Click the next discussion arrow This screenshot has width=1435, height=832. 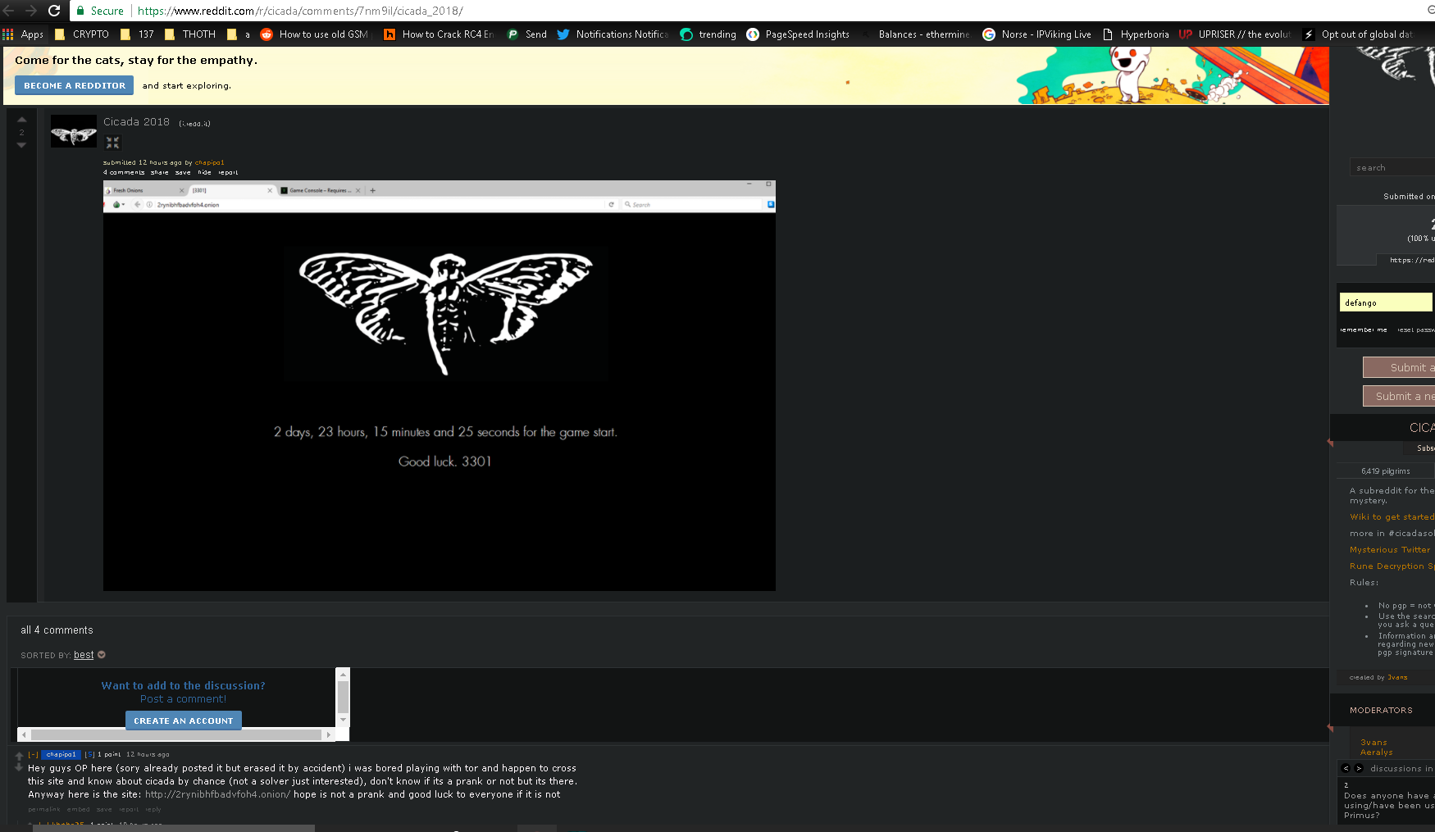pyautogui.click(x=1359, y=768)
